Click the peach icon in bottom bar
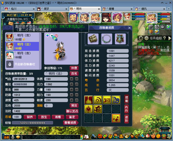Viewport: 173px width, 141px height. pos(148,136)
